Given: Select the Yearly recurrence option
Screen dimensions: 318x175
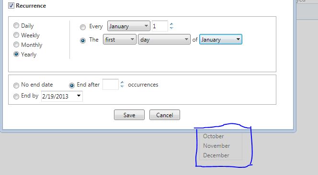Looking at the screenshot, I should click(16, 54).
